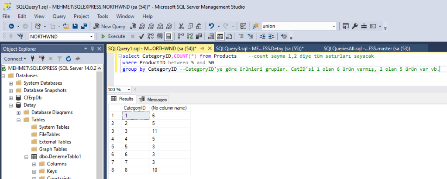Click the Execute button
This screenshot has width=447, height=179.
(x=113, y=36)
